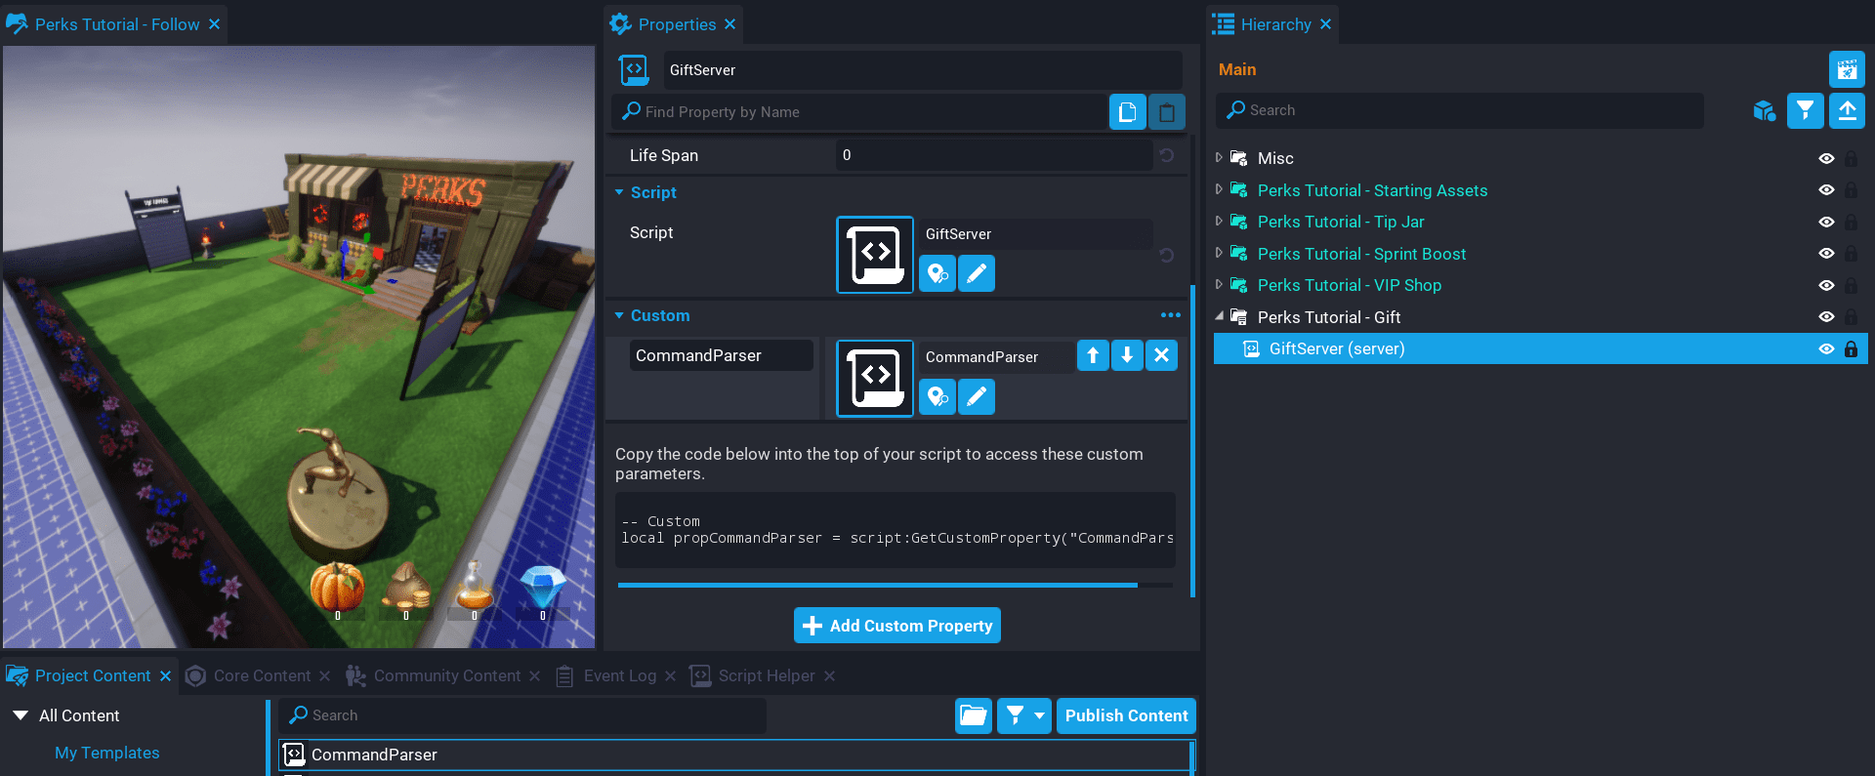Viewport: 1875px width, 776px height.
Task: Edit the GiftServer script with pencil icon
Action: pos(976,273)
